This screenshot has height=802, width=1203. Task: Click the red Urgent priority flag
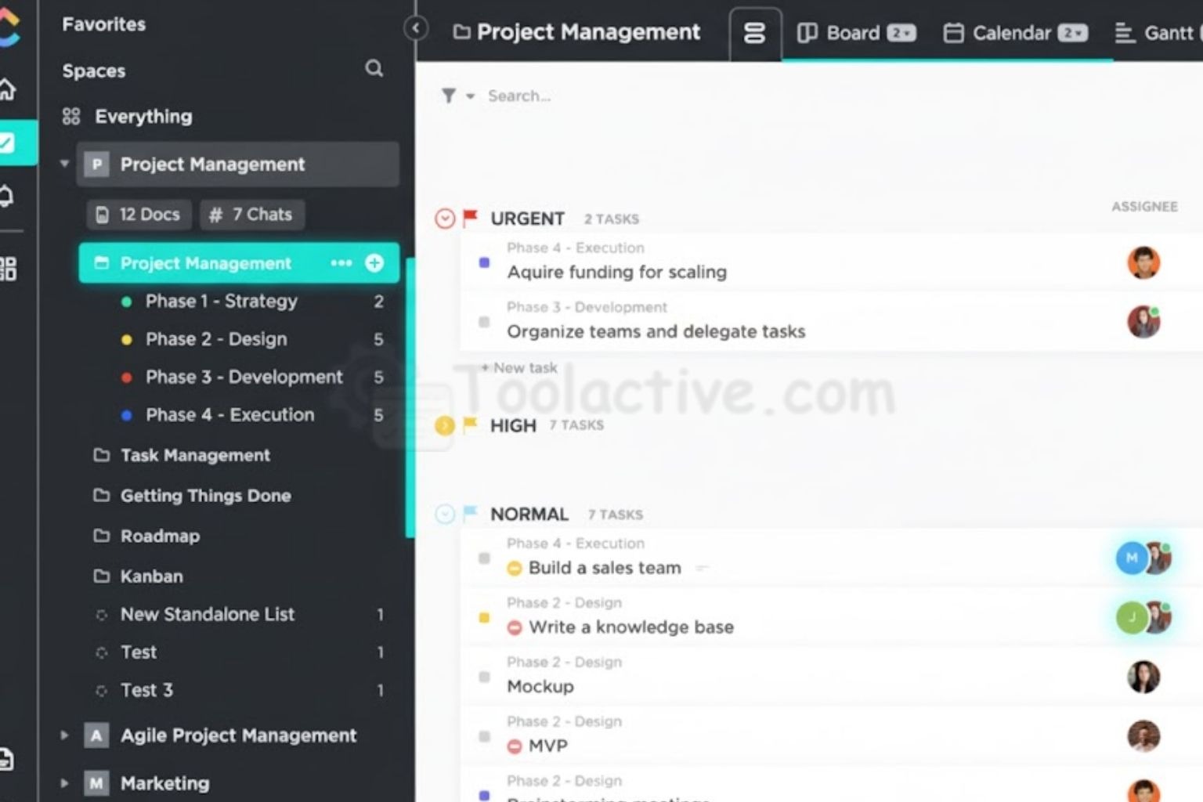(x=469, y=219)
